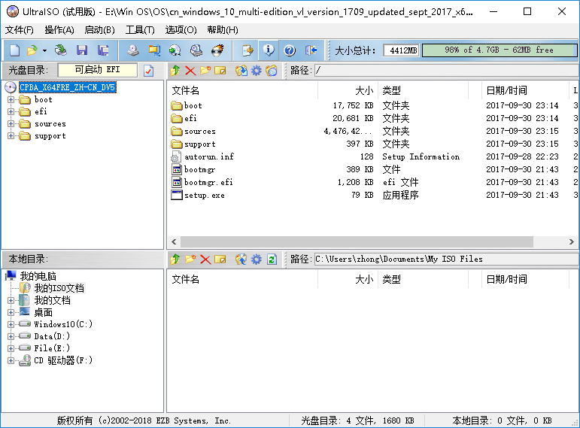The image size is (580, 428).
Task: Expand the CD 驱动器(F:) node
Action: pos(11,360)
